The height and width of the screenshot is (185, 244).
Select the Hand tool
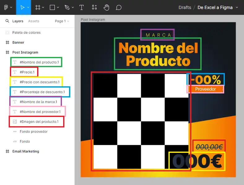tap(106, 7)
